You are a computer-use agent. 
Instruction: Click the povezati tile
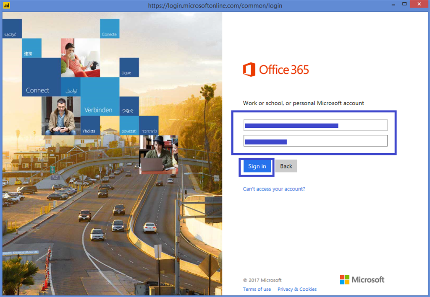[x=129, y=126]
